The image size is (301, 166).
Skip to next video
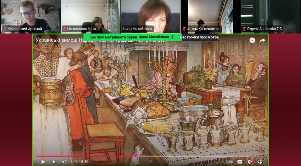tap(55, 162)
